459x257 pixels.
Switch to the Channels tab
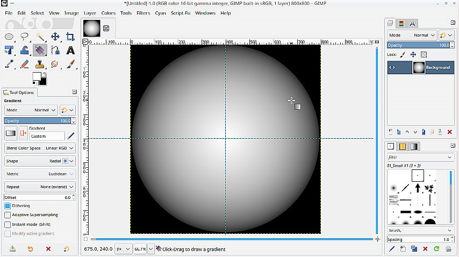[x=401, y=24]
